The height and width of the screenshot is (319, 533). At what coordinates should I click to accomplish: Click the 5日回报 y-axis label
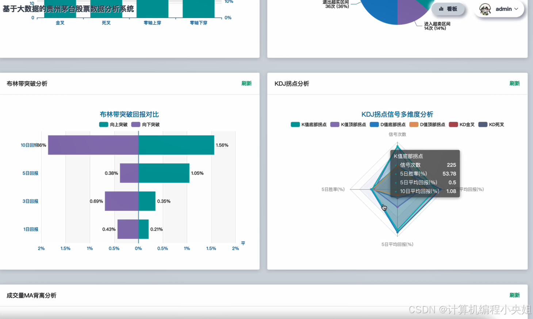[30, 173]
